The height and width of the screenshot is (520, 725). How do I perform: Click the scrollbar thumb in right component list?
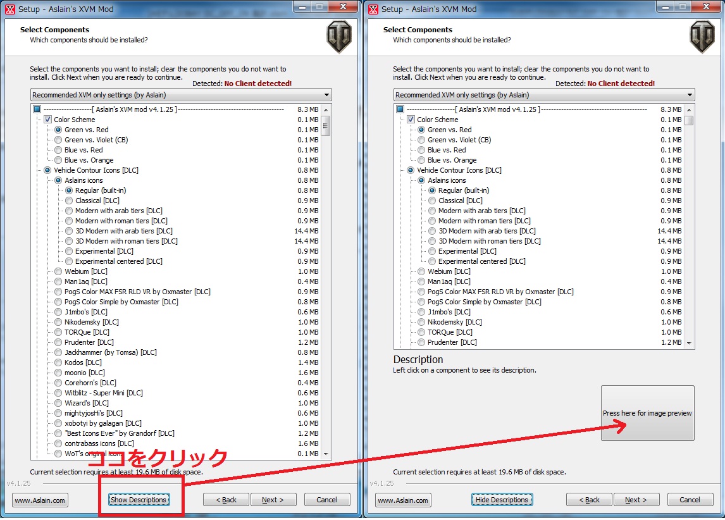click(689, 120)
